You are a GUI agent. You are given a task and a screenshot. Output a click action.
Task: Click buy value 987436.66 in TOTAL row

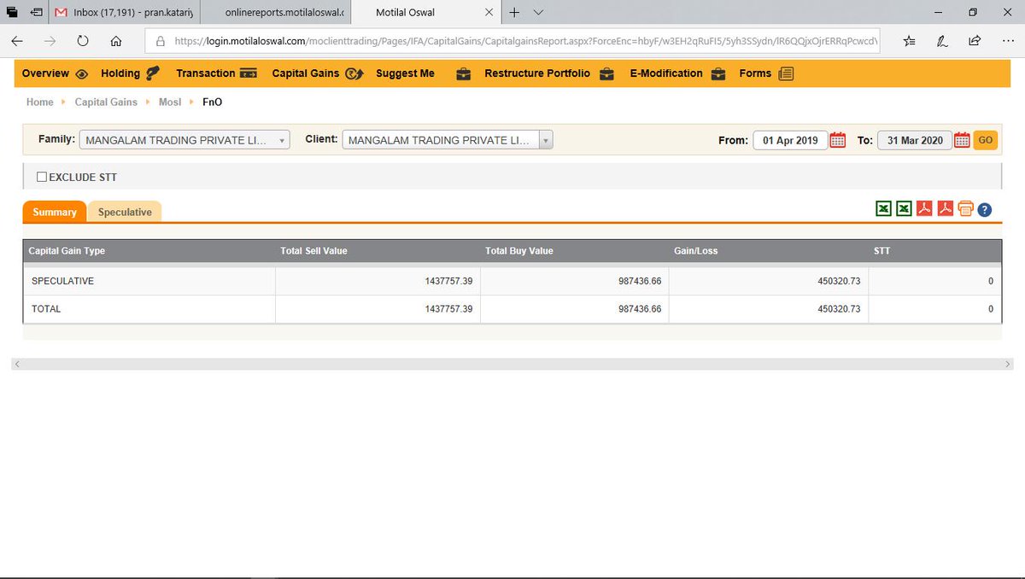(640, 309)
